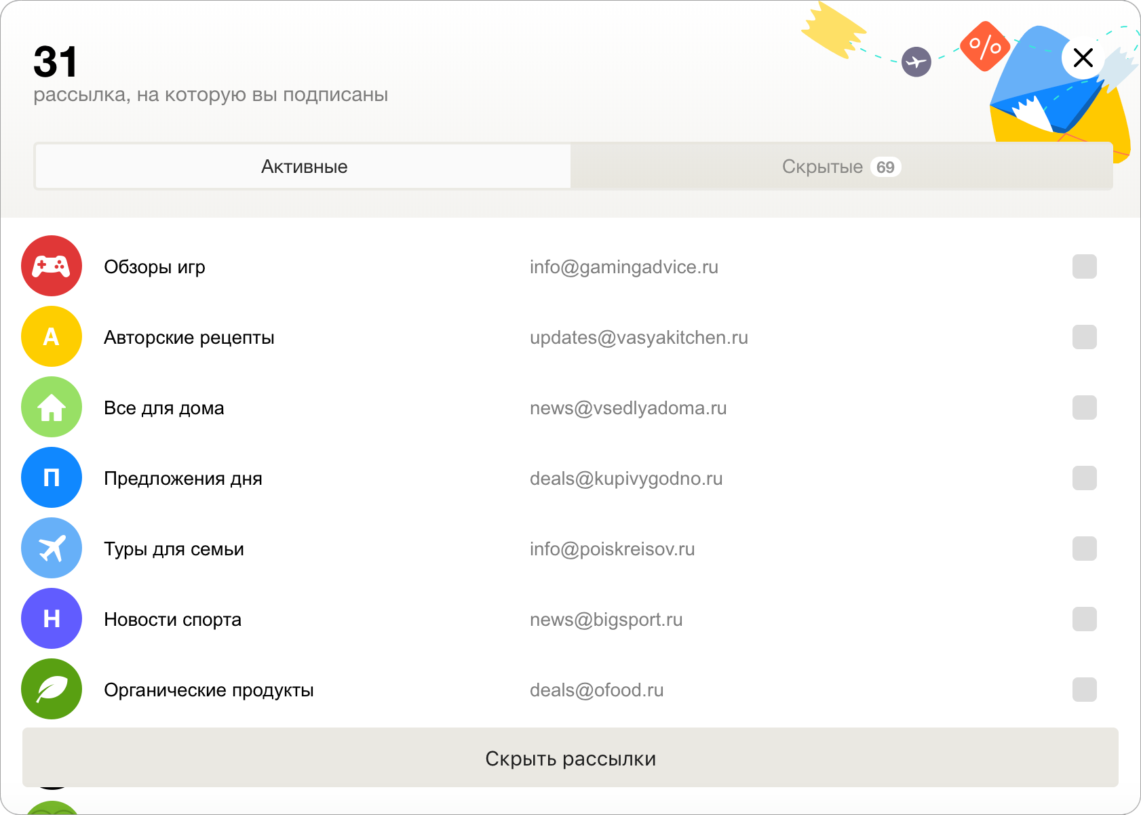The image size is (1141, 815).
Task: Tick the checkbox next to updates@vasyakitchen.ru
Action: pyautogui.click(x=1084, y=337)
